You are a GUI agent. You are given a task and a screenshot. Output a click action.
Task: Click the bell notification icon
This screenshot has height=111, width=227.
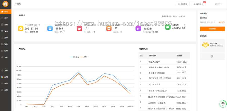[194, 4]
